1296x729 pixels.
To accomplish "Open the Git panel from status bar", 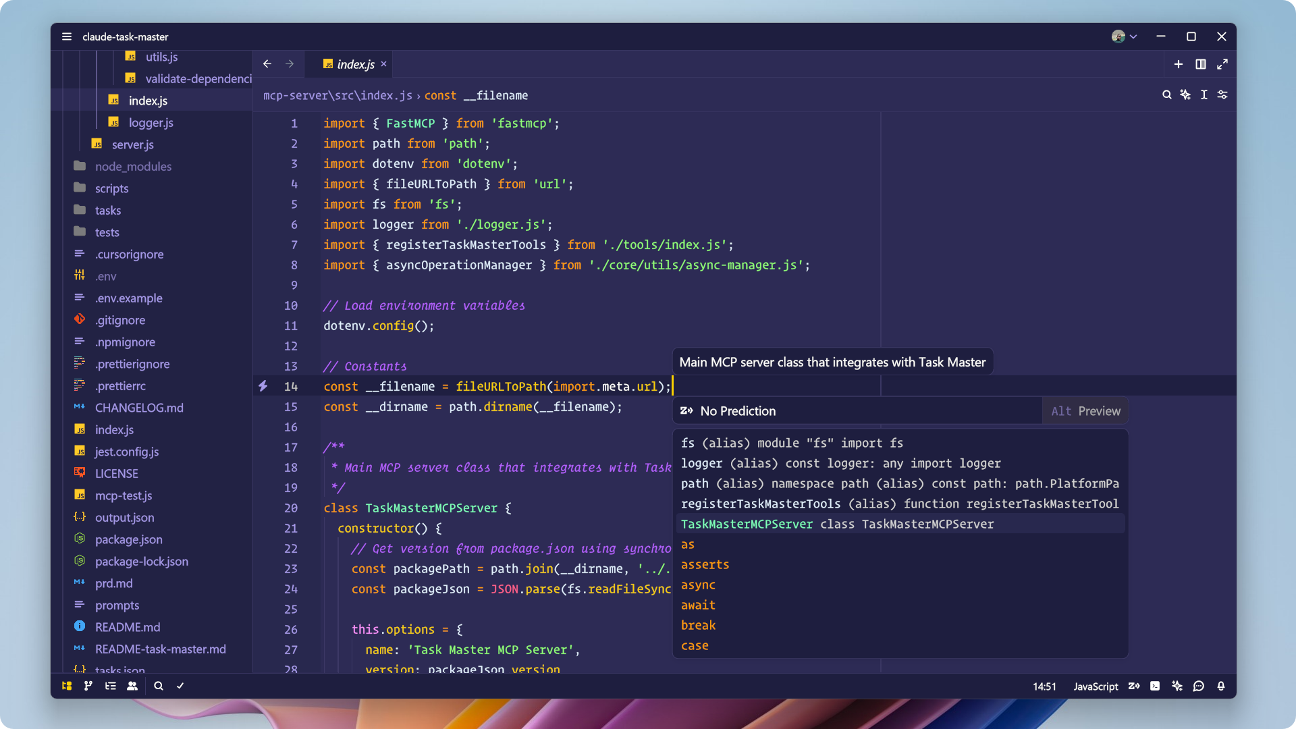I will [x=88, y=686].
